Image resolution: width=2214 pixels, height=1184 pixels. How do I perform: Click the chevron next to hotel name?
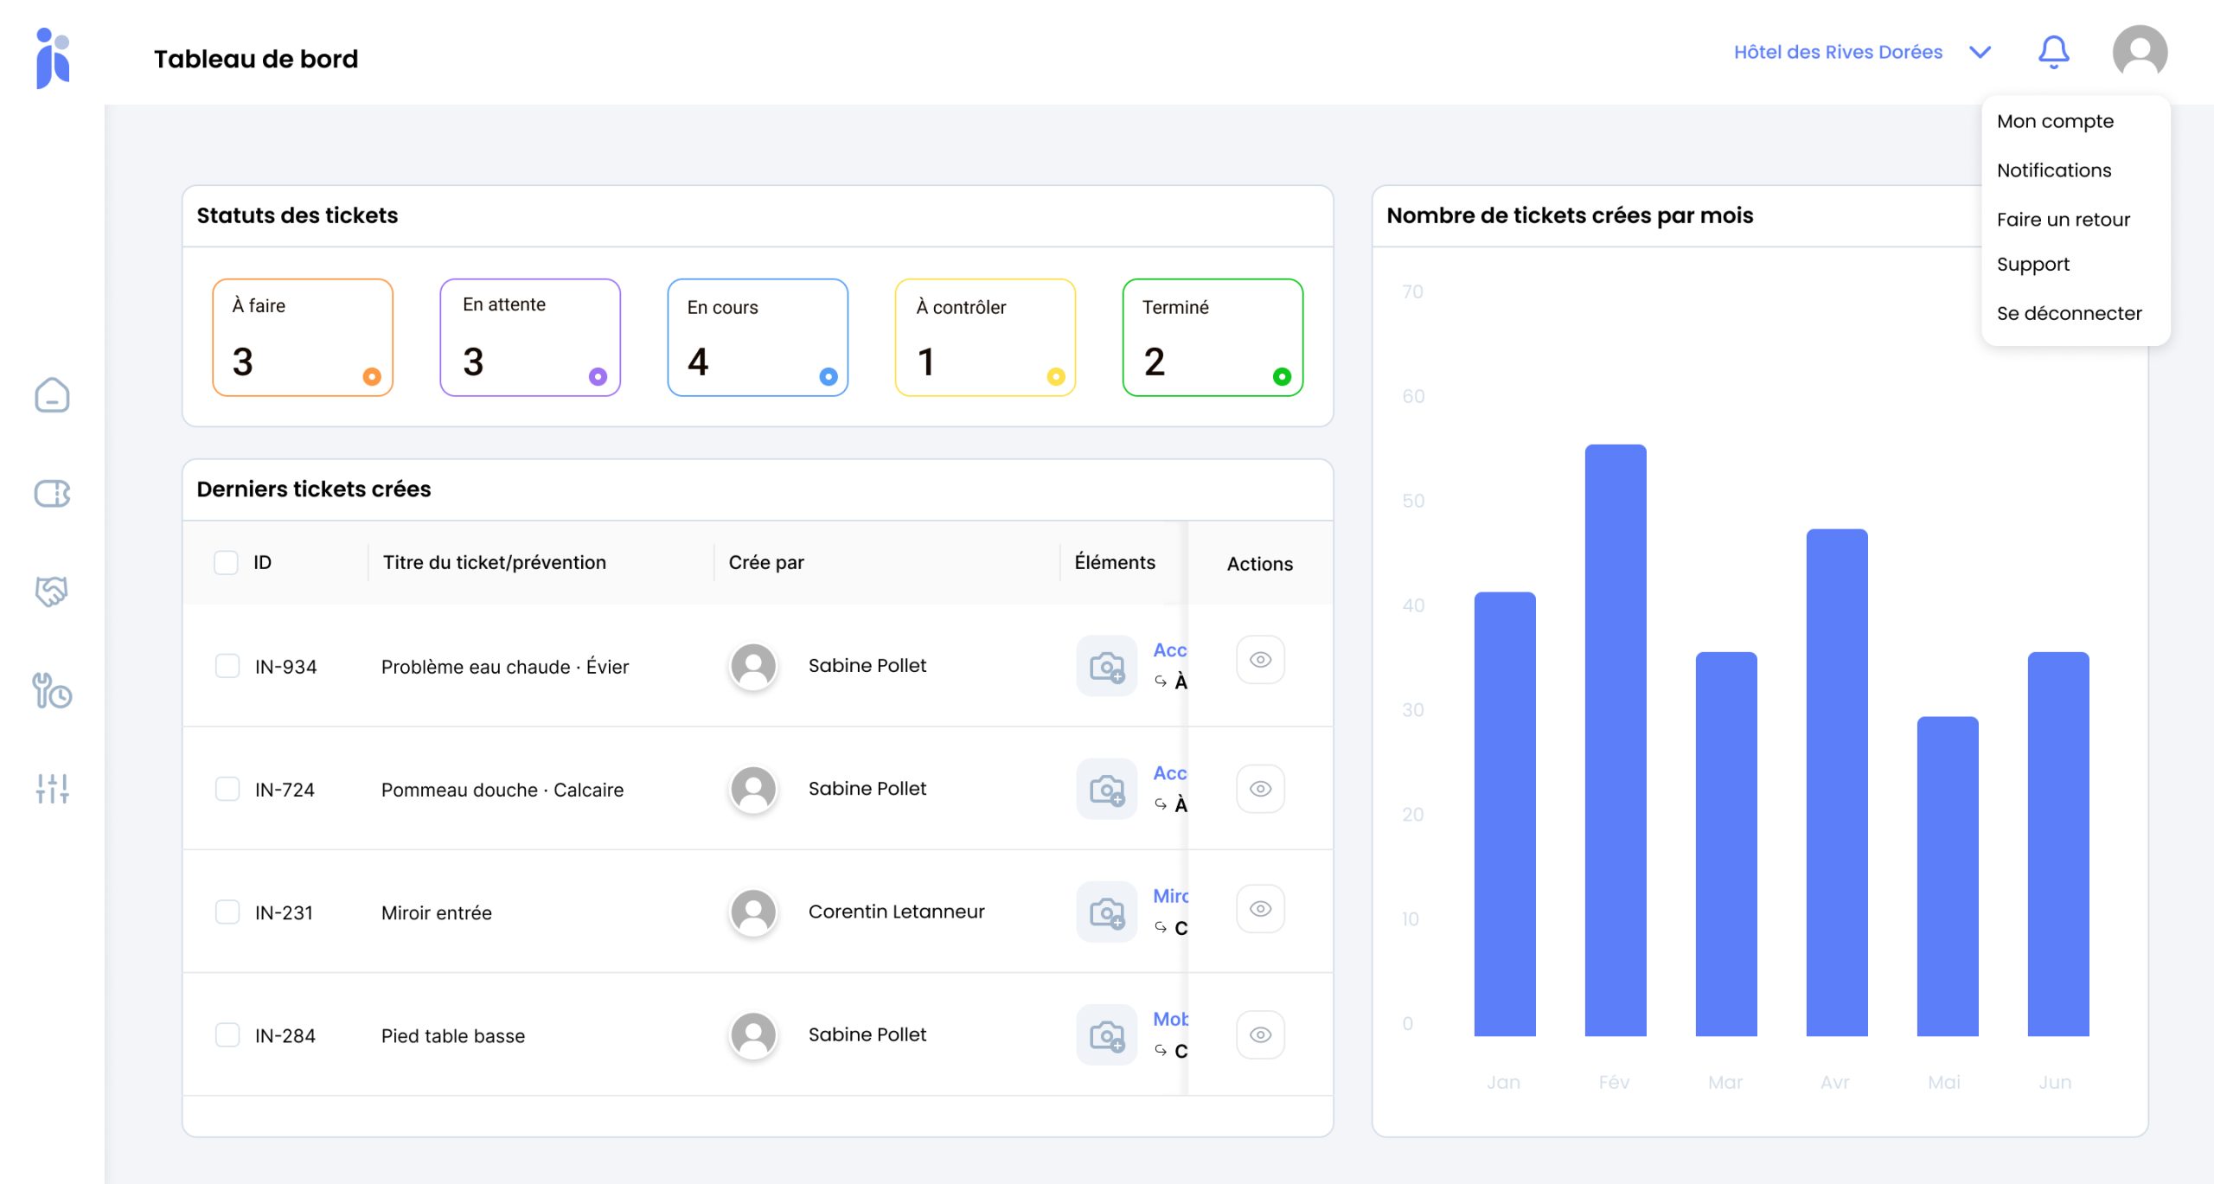click(1980, 52)
